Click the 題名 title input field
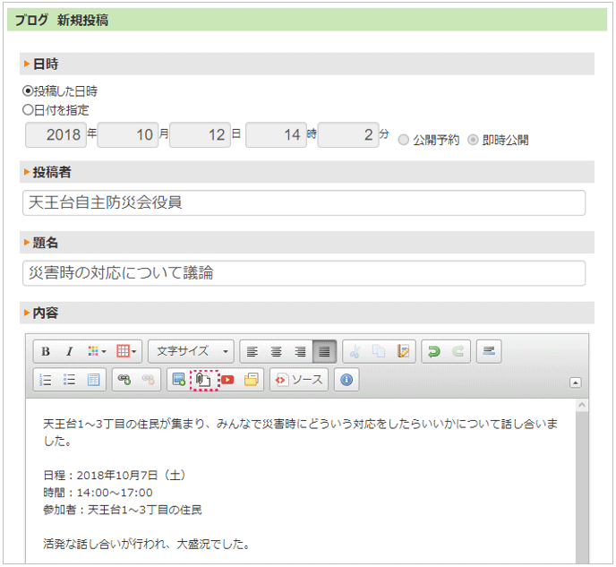The height and width of the screenshot is (567, 616). (x=304, y=273)
